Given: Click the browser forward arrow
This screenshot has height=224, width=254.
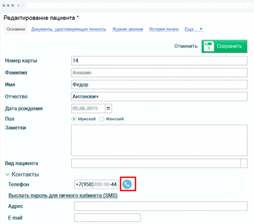Looking at the screenshot, I should click(x=23, y=6).
